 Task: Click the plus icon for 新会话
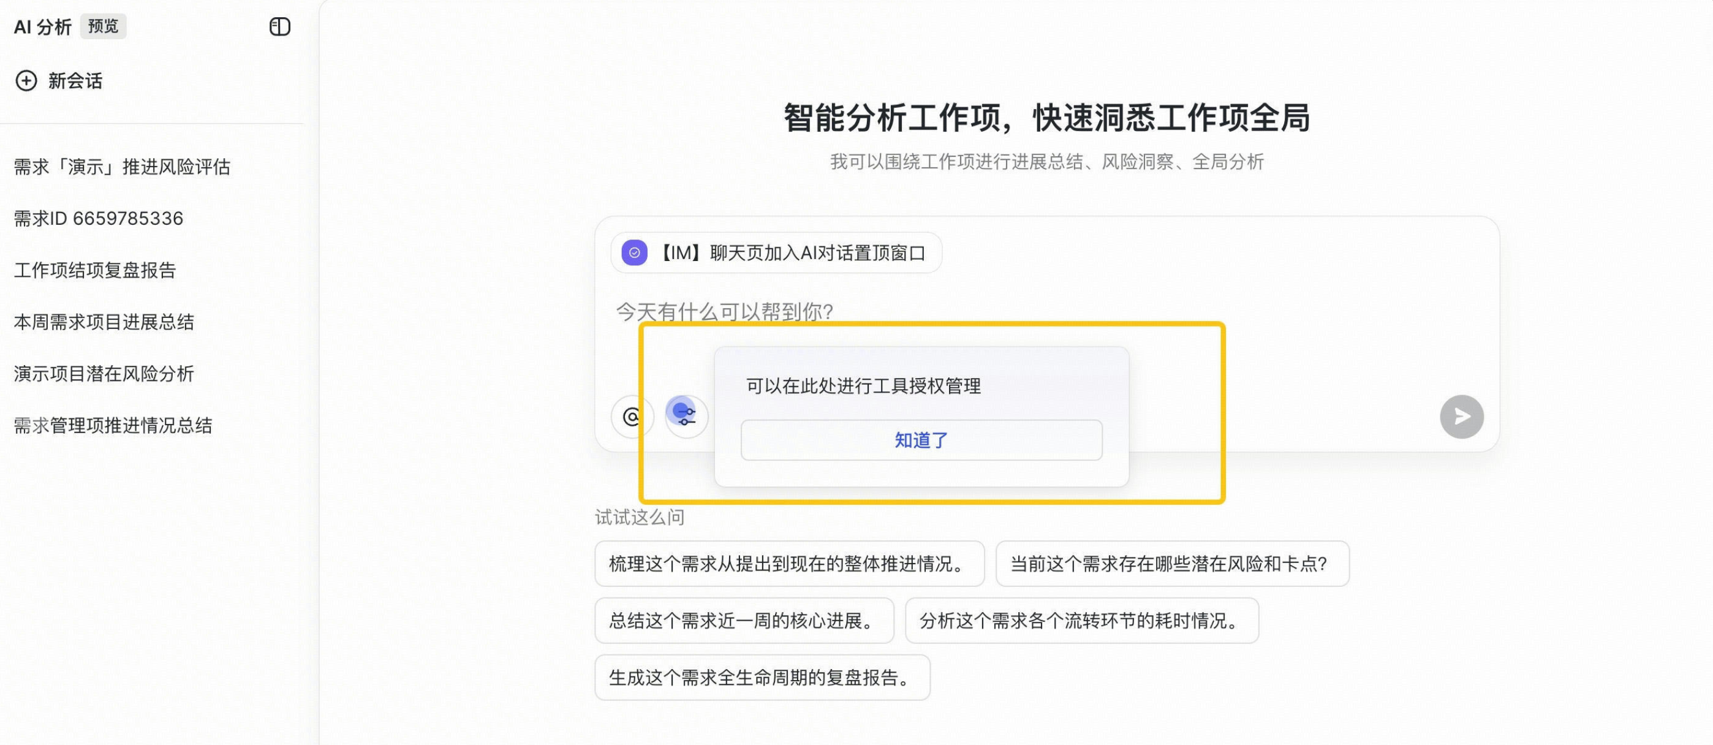(x=26, y=80)
